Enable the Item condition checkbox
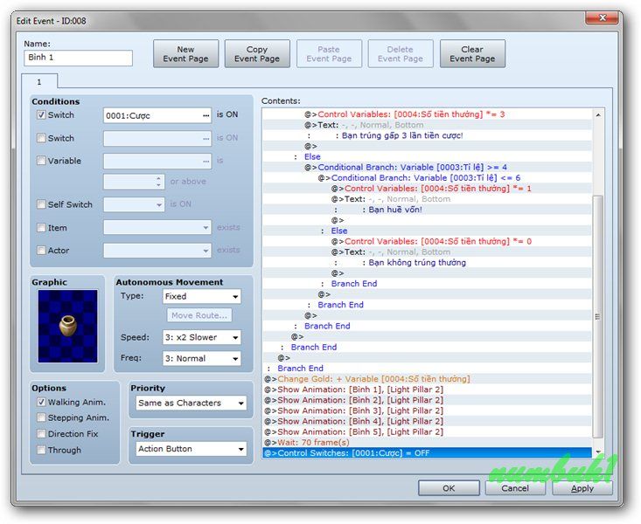Image resolution: width=641 pixels, height=524 pixels. (41, 227)
